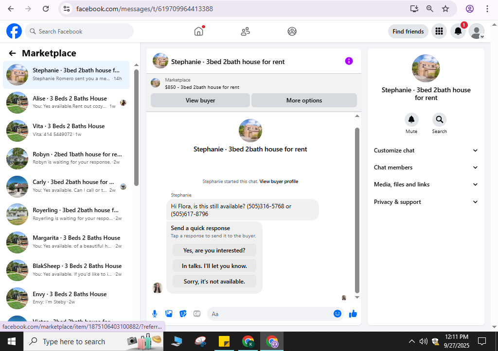Attach a photo using the image icon

pyautogui.click(x=169, y=314)
